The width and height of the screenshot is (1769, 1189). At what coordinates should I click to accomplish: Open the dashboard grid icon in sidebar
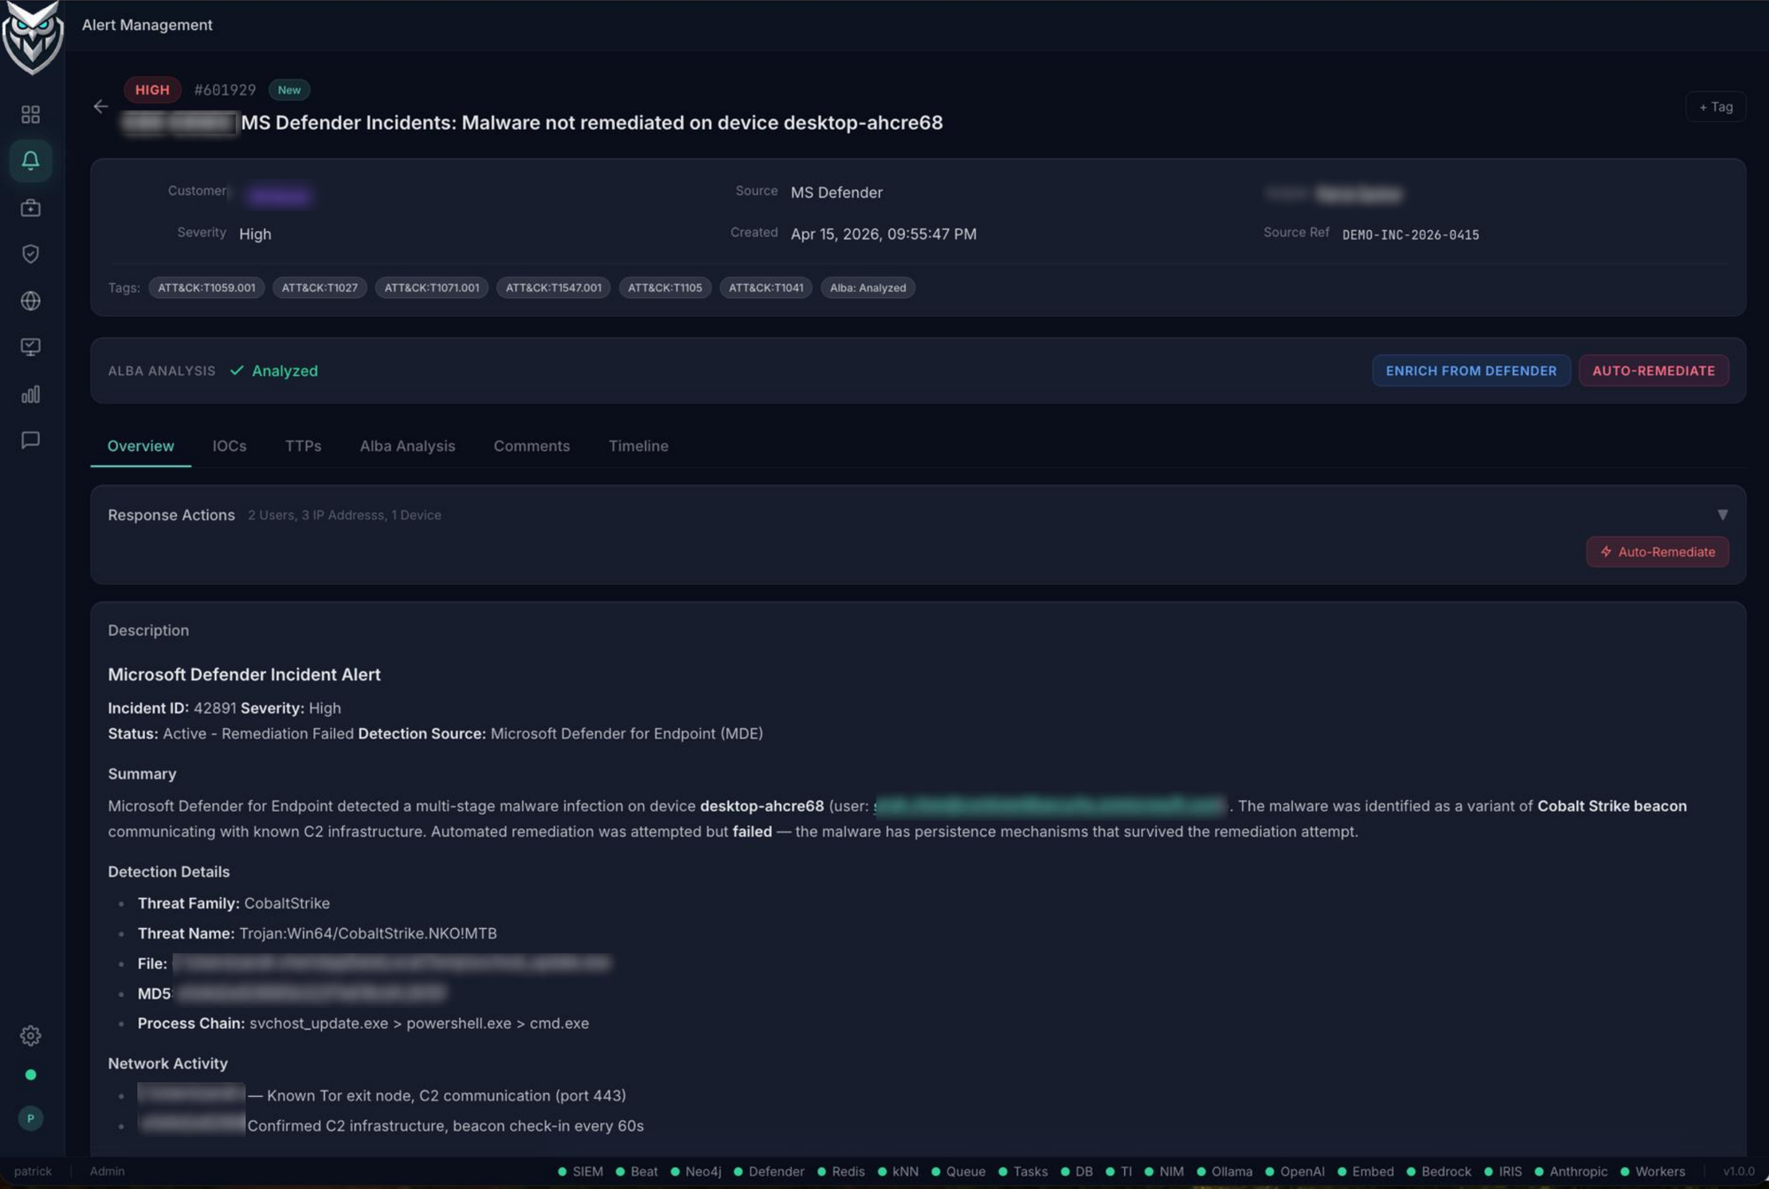click(31, 114)
